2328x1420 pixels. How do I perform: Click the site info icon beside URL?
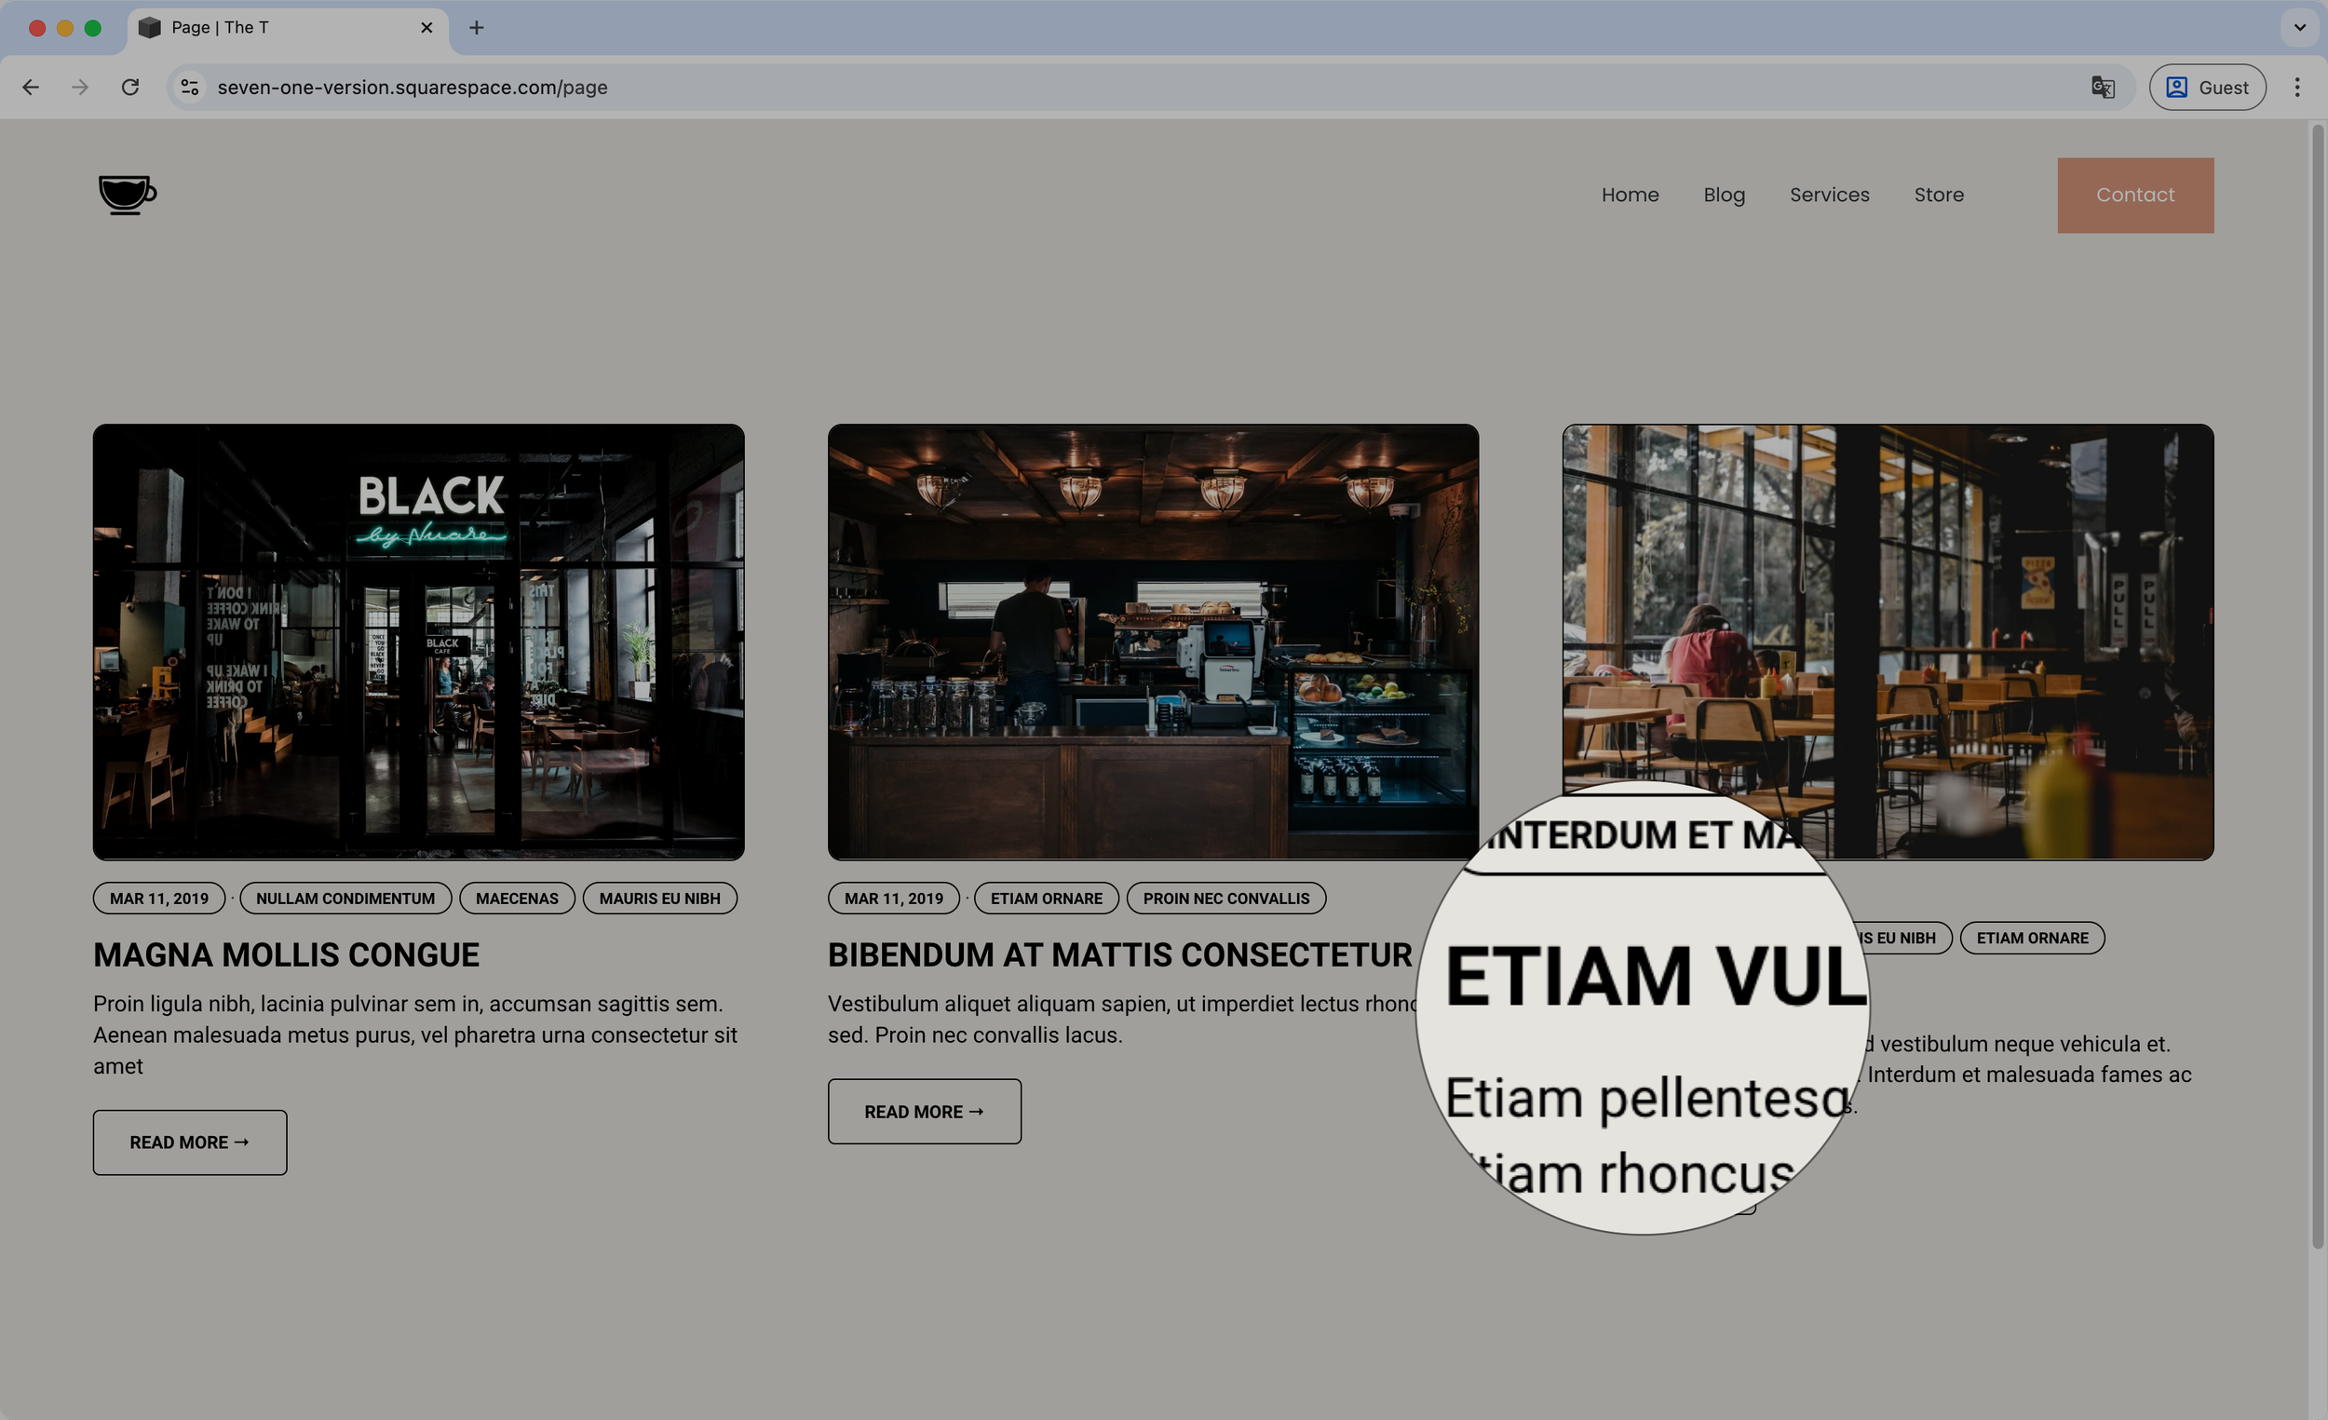[190, 87]
